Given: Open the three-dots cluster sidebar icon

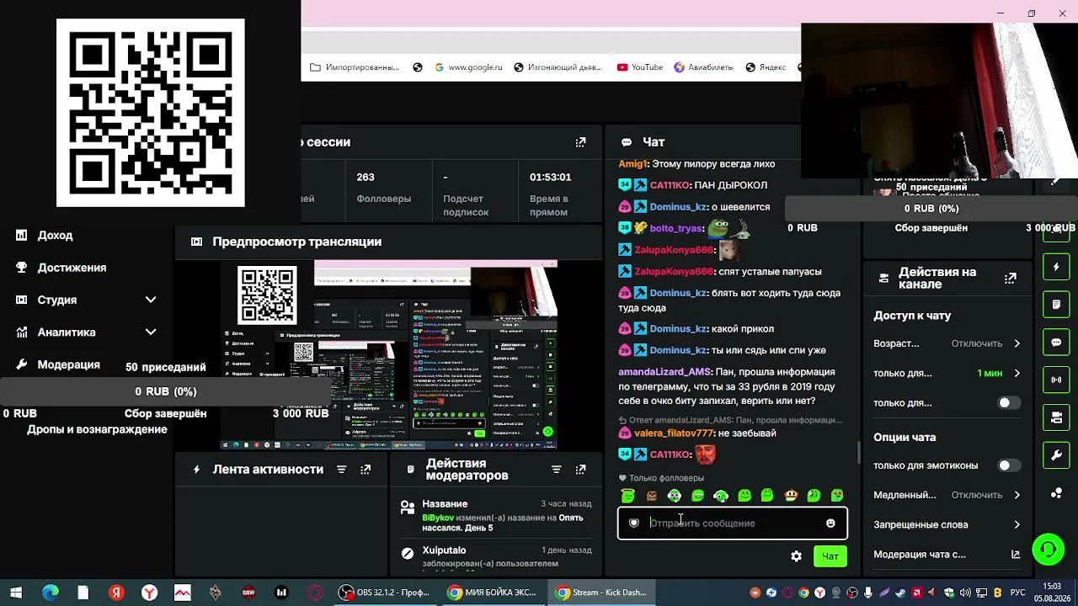Looking at the screenshot, I should (x=1056, y=493).
